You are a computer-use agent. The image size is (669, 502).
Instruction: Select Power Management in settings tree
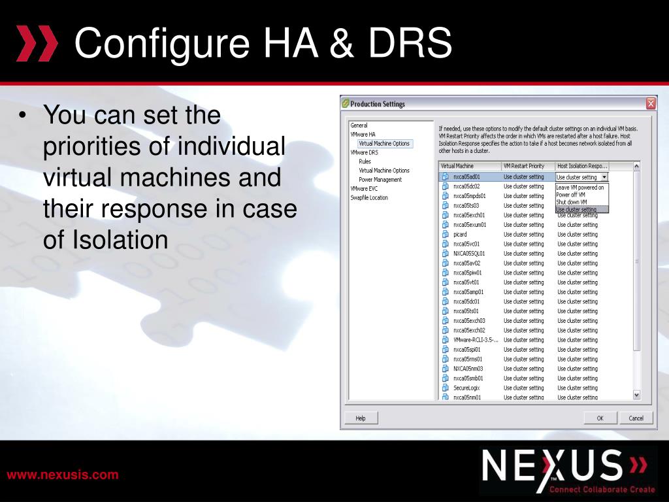point(380,180)
